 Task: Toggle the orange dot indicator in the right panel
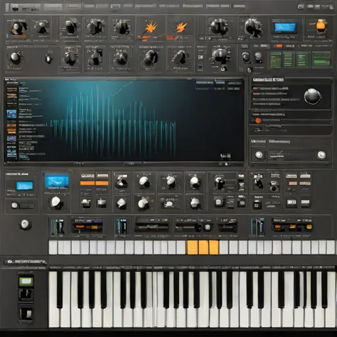tap(258, 120)
